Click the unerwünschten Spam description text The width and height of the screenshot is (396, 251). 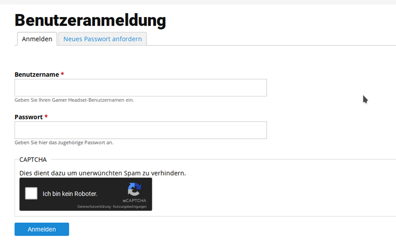click(x=102, y=173)
